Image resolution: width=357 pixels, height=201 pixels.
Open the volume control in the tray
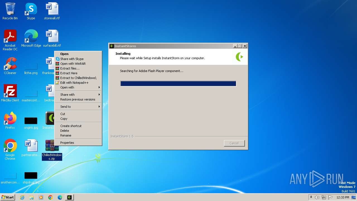(x=317, y=197)
